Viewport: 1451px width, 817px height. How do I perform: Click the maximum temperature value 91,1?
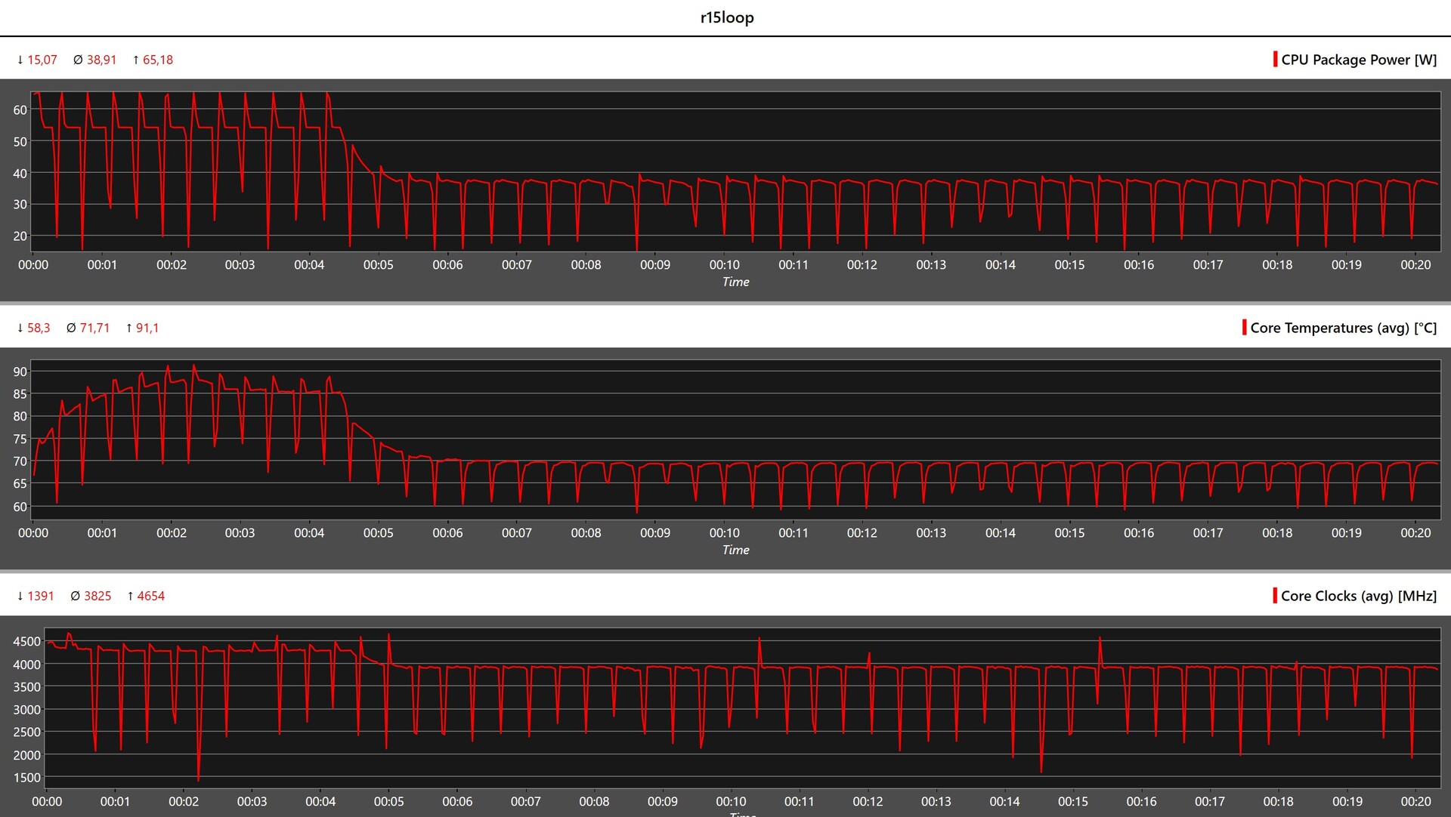pyautogui.click(x=147, y=328)
